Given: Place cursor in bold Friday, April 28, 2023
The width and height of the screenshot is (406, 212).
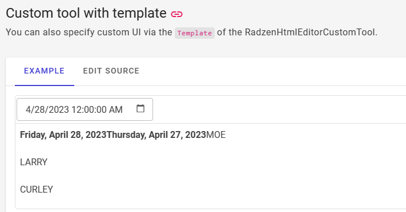Looking at the screenshot, I should [63, 134].
